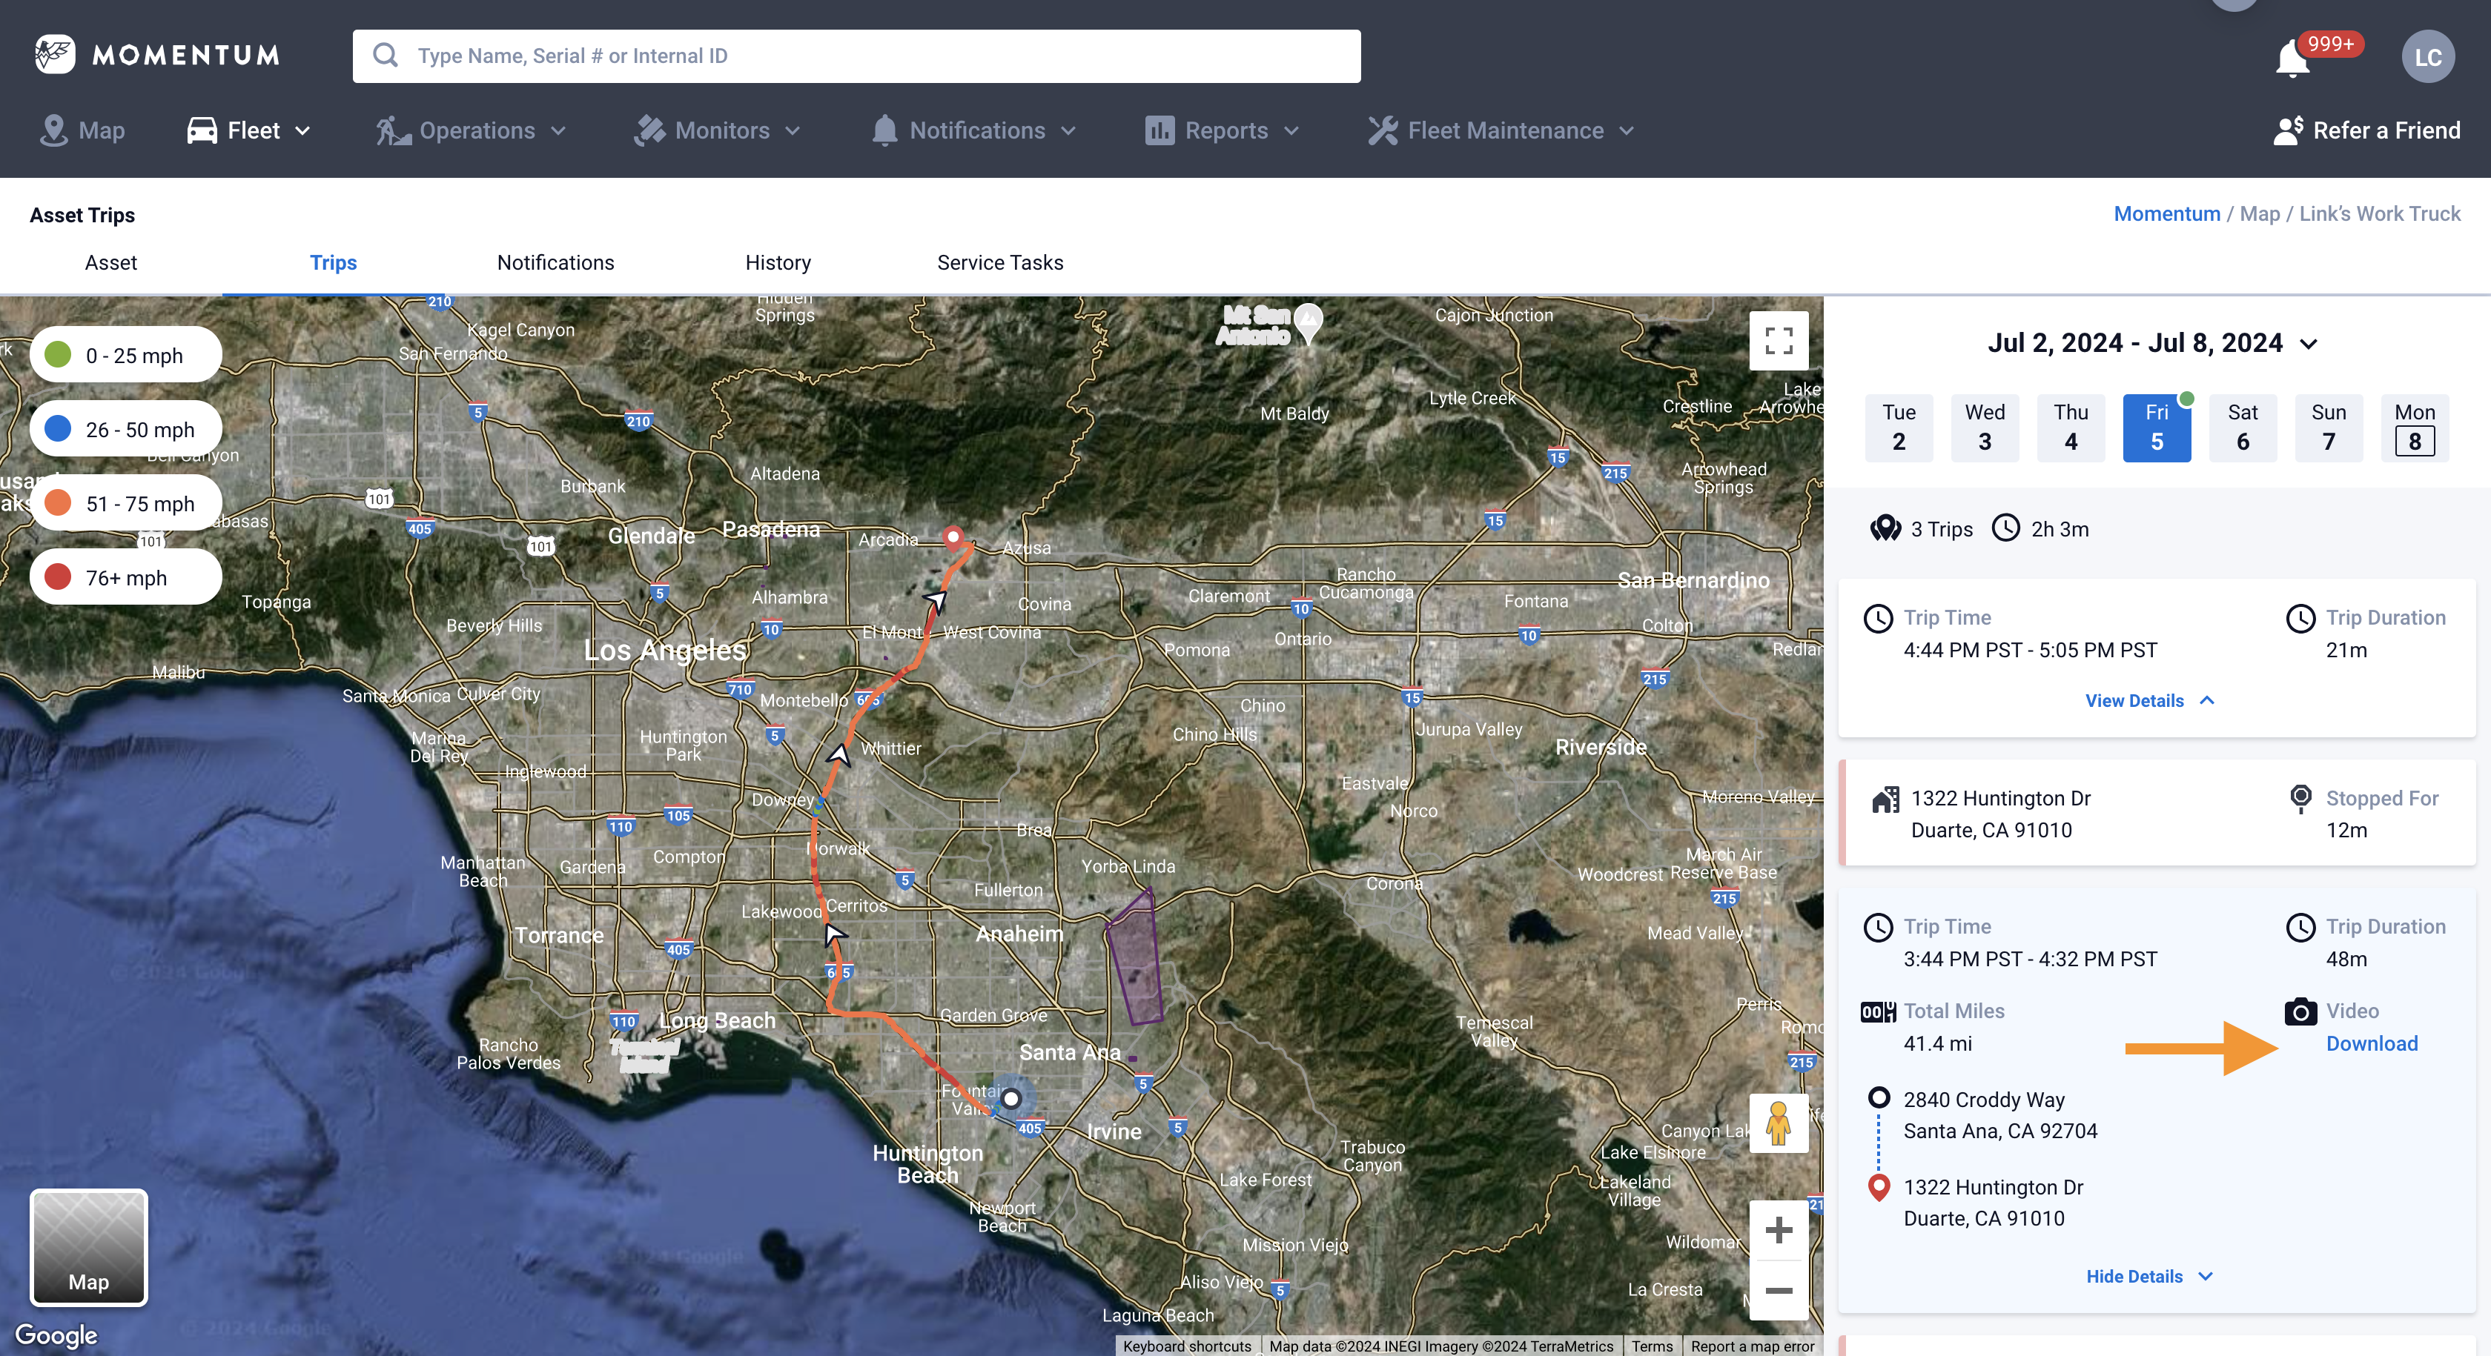Image resolution: width=2491 pixels, height=1356 pixels.
Task: Click the Download link for trip video
Action: [x=2371, y=1044]
